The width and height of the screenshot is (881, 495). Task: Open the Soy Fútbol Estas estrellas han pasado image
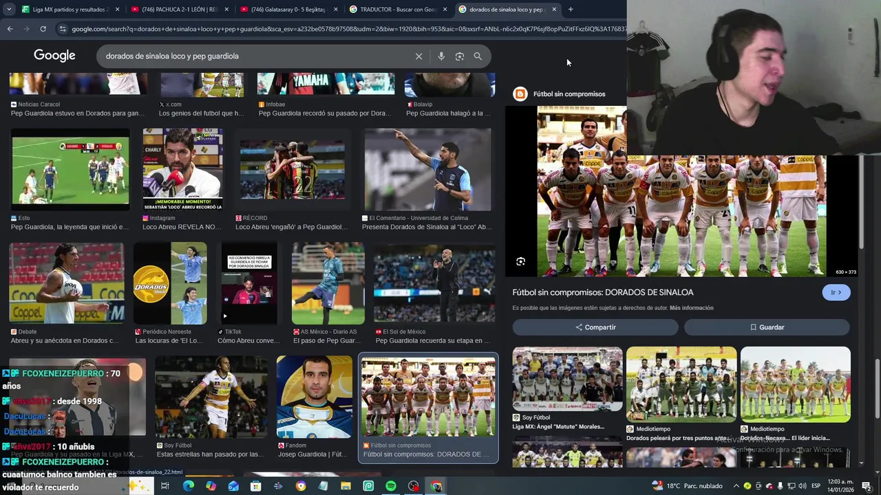pos(211,397)
